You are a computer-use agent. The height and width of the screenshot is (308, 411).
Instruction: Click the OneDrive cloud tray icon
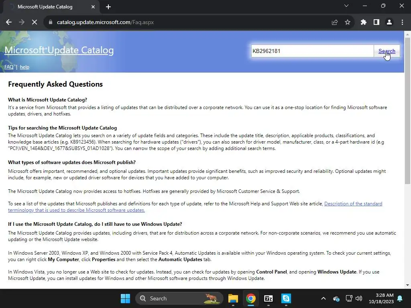336,298
